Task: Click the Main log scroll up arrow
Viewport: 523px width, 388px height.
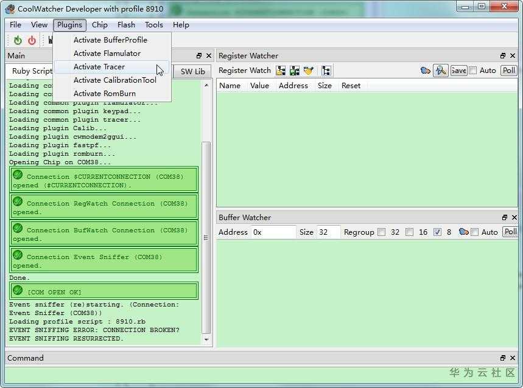Action: coord(206,85)
